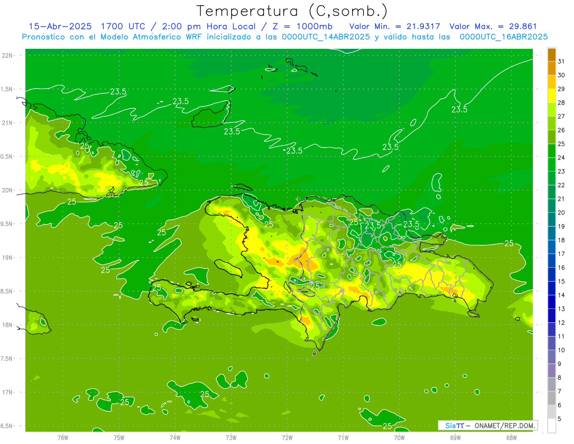Click 'Valor Max. = 29.861' text

tap(493, 27)
